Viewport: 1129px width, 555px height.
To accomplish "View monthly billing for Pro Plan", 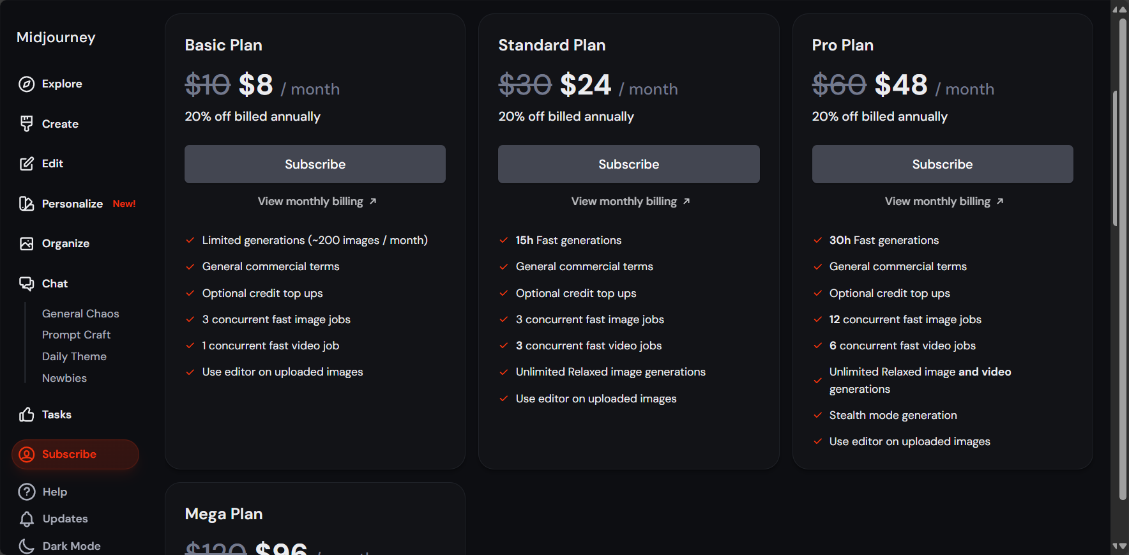I will click(944, 201).
